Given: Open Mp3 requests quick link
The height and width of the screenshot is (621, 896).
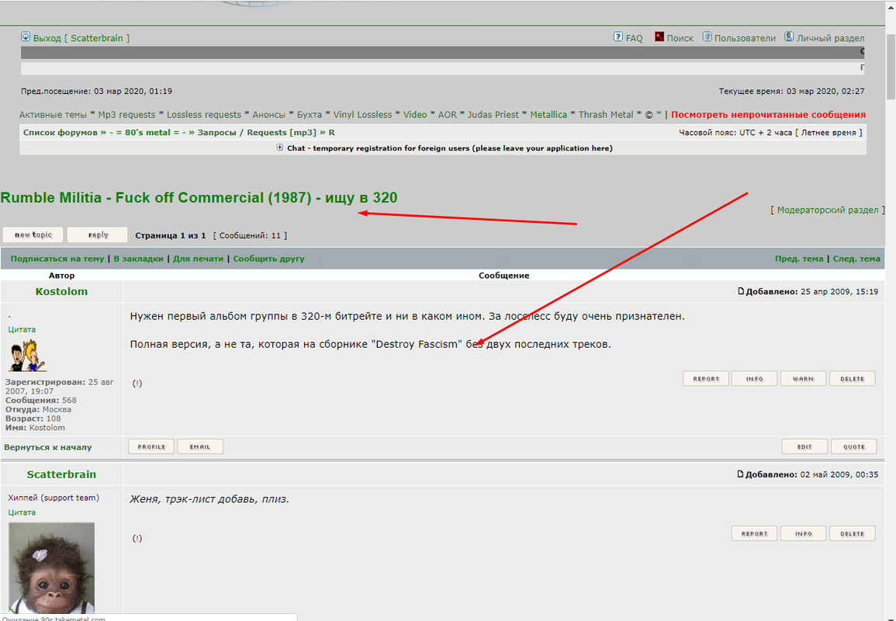Looking at the screenshot, I should (x=127, y=115).
